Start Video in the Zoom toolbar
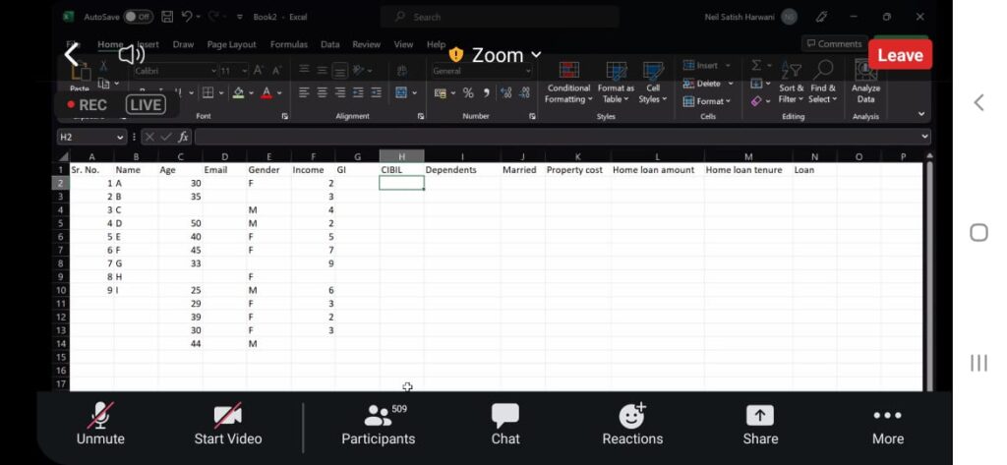1007x465 pixels. coord(228,423)
